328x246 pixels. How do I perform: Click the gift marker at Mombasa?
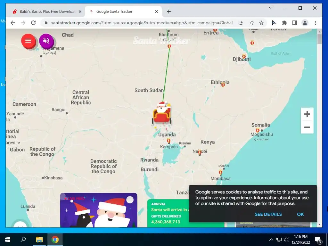[x=220, y=173]
